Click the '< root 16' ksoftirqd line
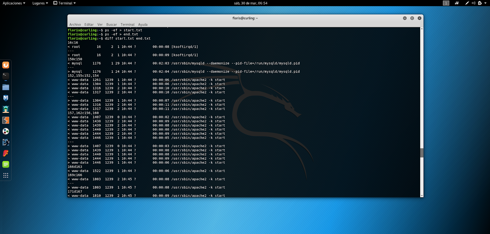This screenshot has width=490, height=234. click(133, 47)
